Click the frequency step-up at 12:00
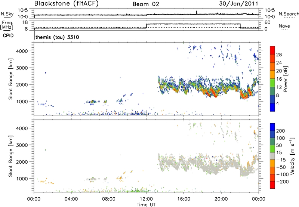 point(146,26)
